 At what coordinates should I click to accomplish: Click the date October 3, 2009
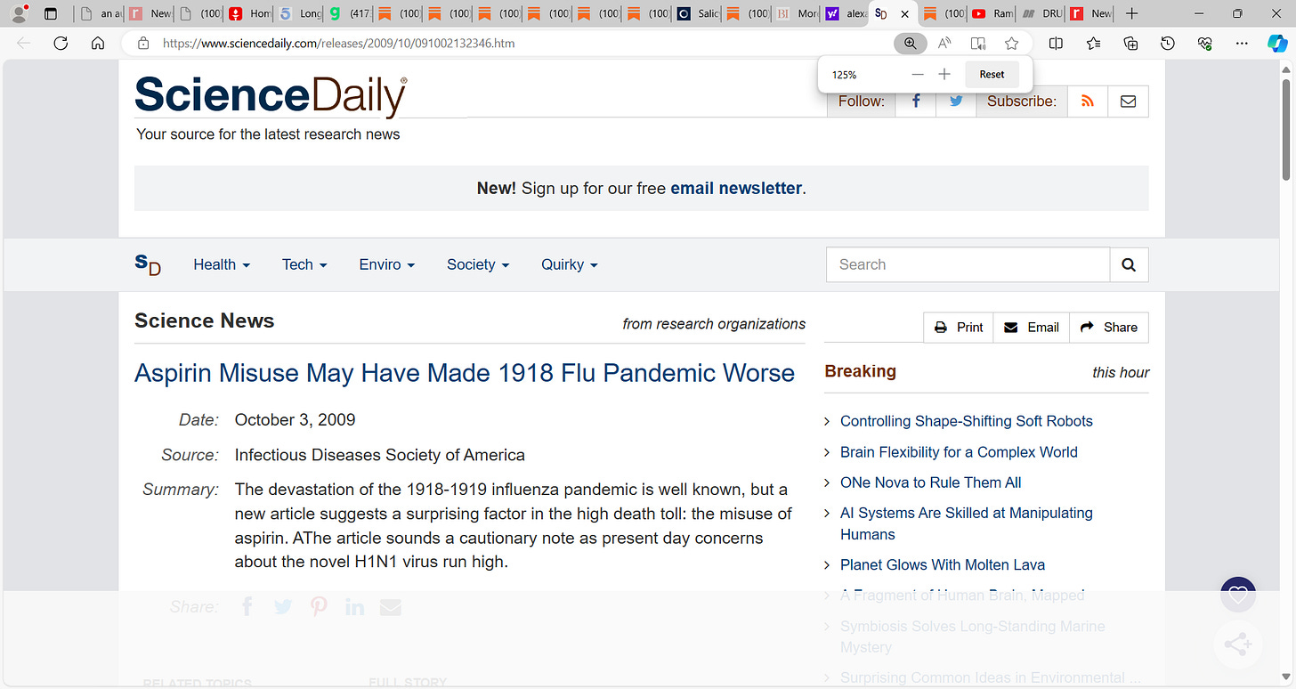pos(295,419)
